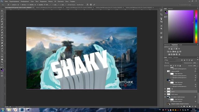
Task: Select the Crop tool
Action: [x=2, y=21]
